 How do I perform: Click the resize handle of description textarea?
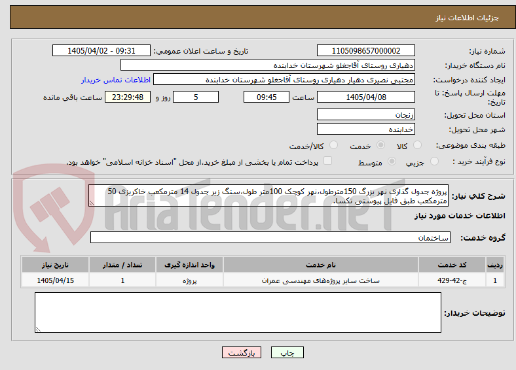point(92,203)
